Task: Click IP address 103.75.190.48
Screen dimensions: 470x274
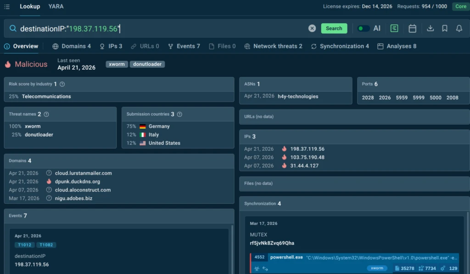Action: (307, 157)
